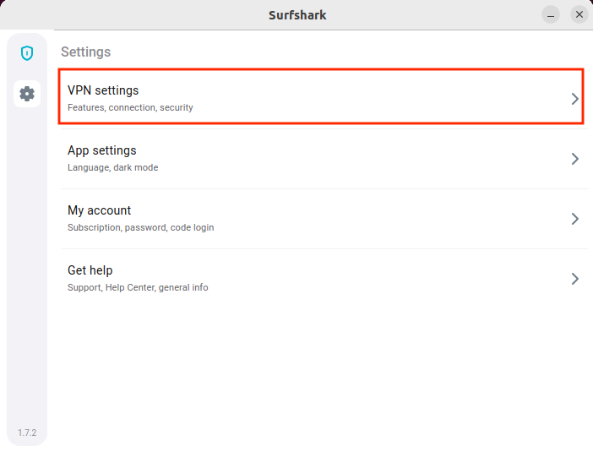Select the Settings gear icon in sidebar
The width and height of the screenshot is (593, 452).
(x=27, y=94)
